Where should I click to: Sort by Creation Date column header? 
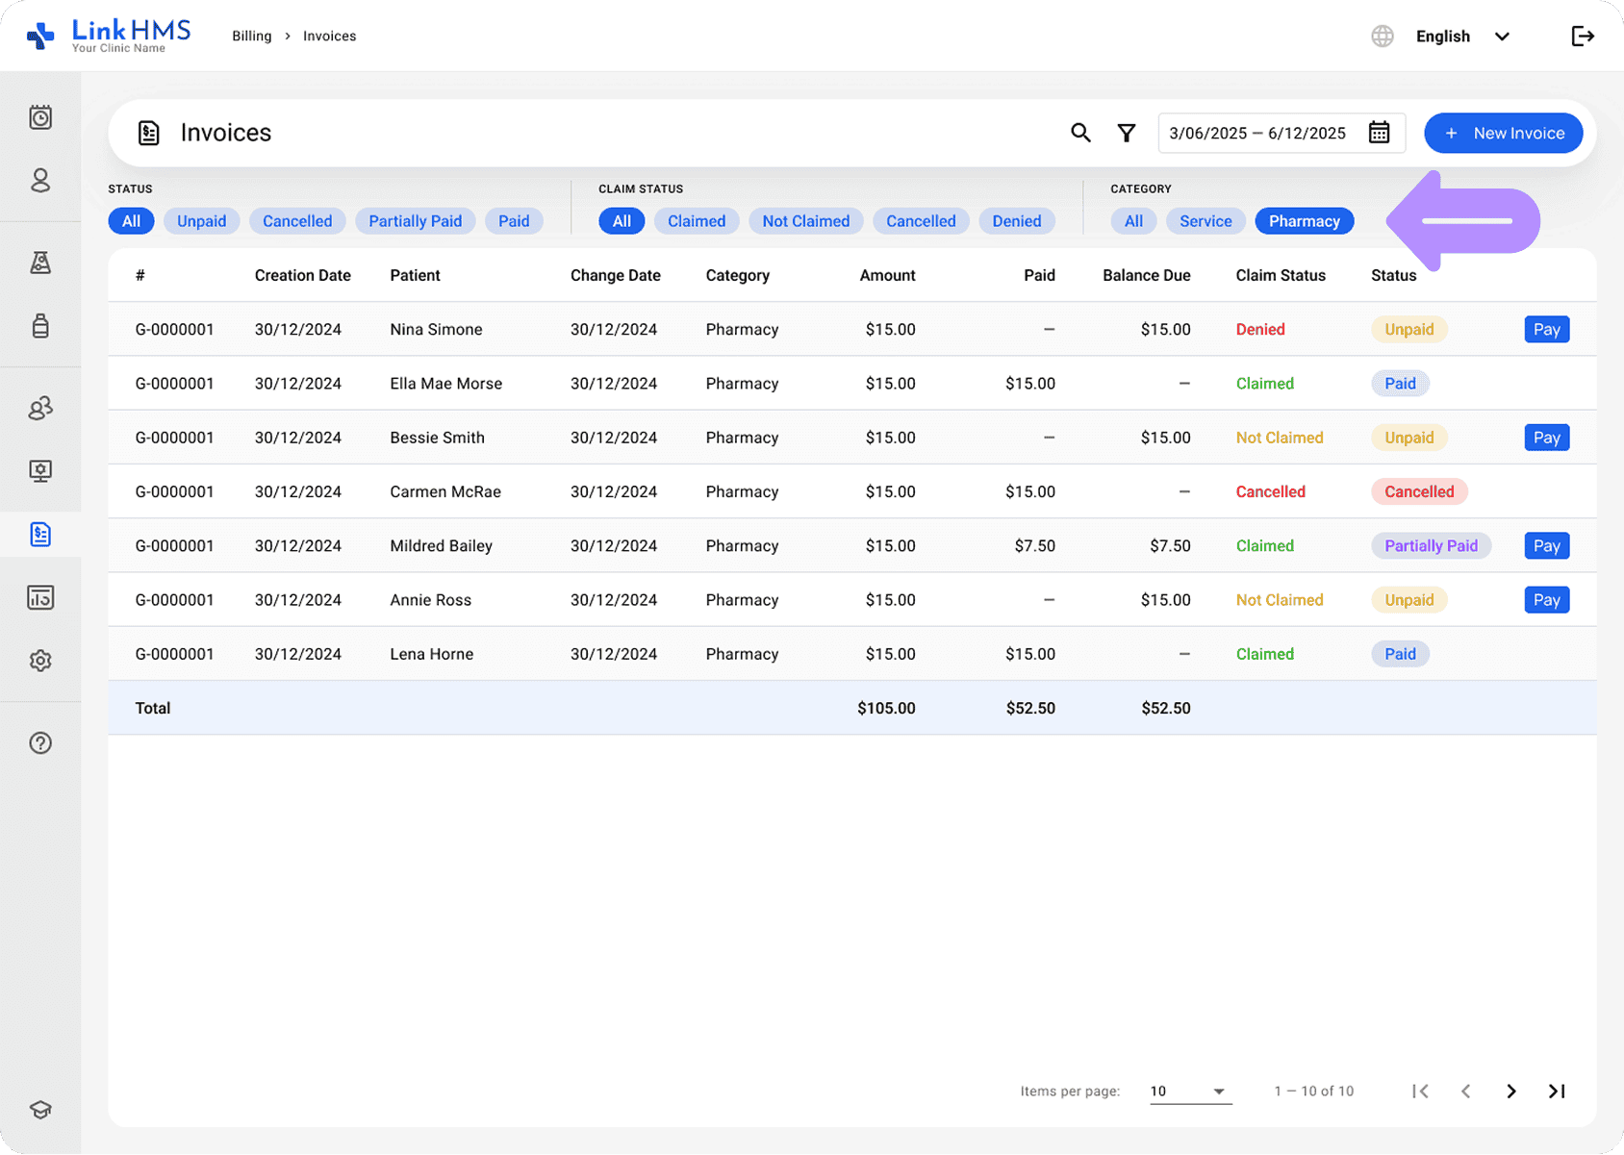tap(303, 275)
